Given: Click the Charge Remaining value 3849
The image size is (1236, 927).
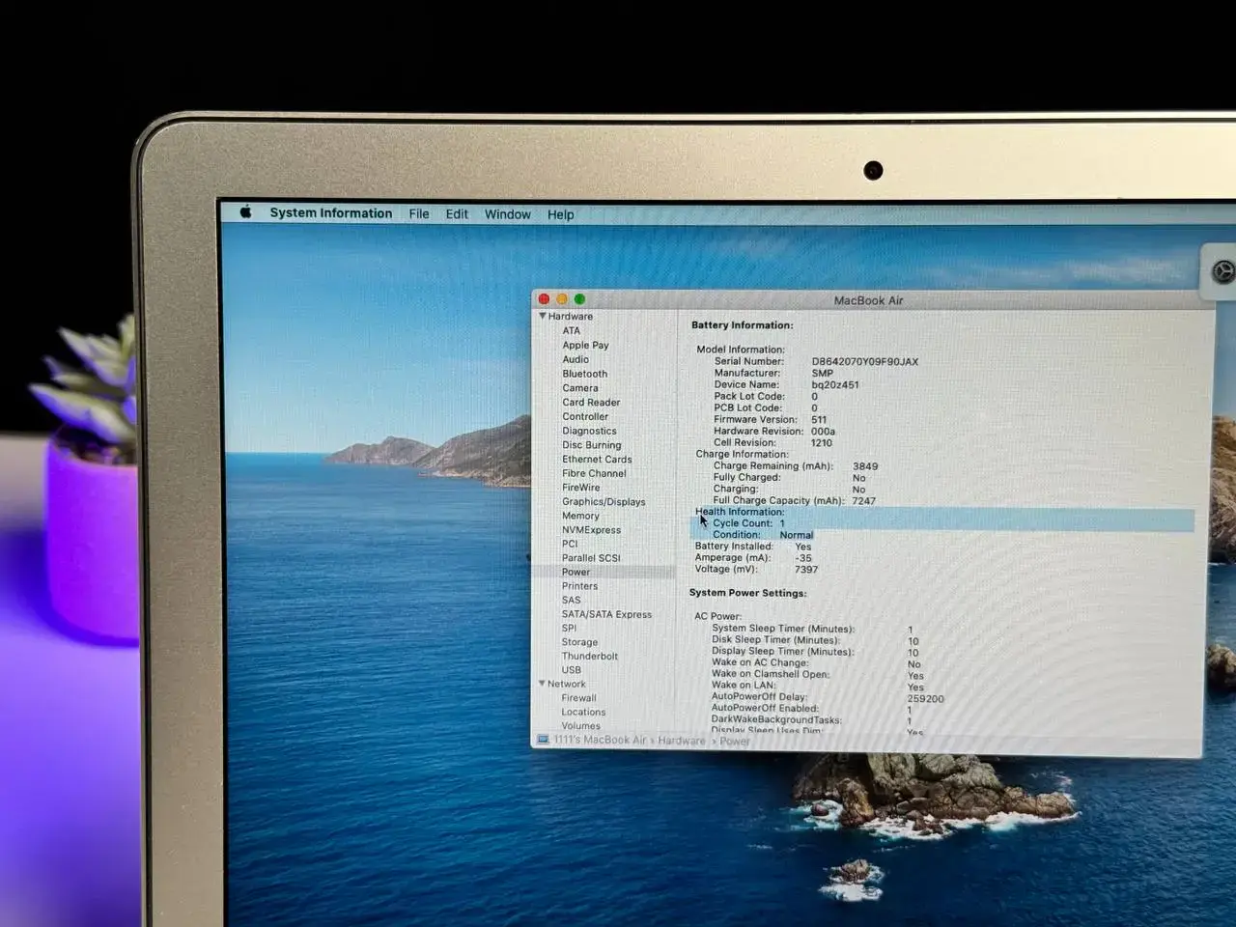Looking at the screenshot, I should (x=865, y=466).
